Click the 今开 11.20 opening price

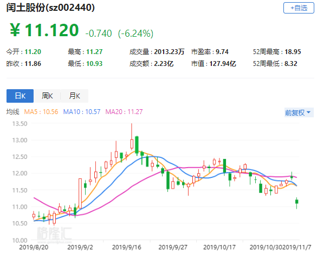(23, 52)
